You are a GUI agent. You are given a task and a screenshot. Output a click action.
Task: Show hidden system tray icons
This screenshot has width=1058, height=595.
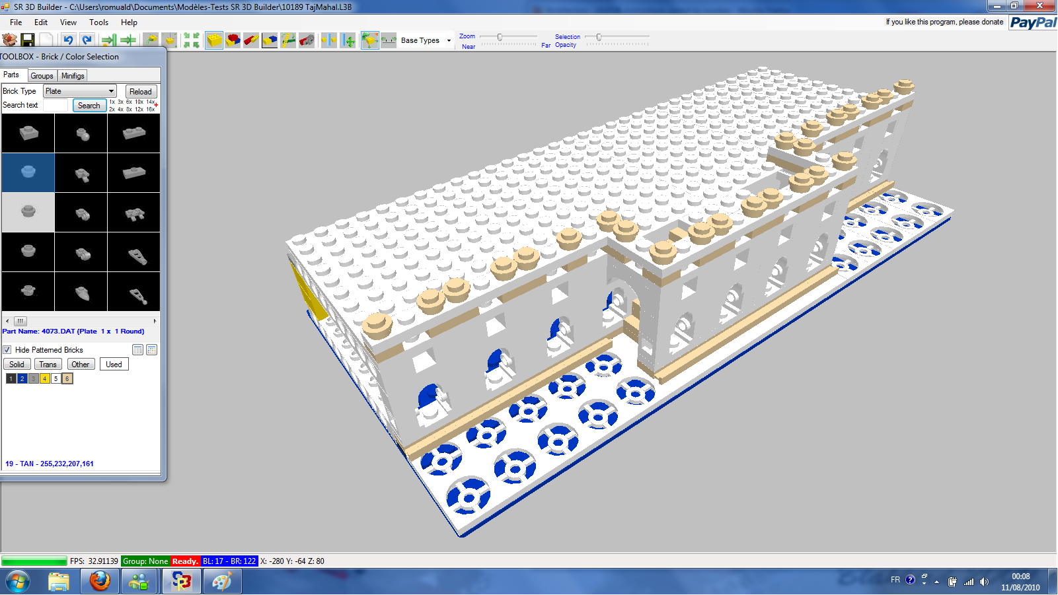pyautogui.click(x=936, y=582)
